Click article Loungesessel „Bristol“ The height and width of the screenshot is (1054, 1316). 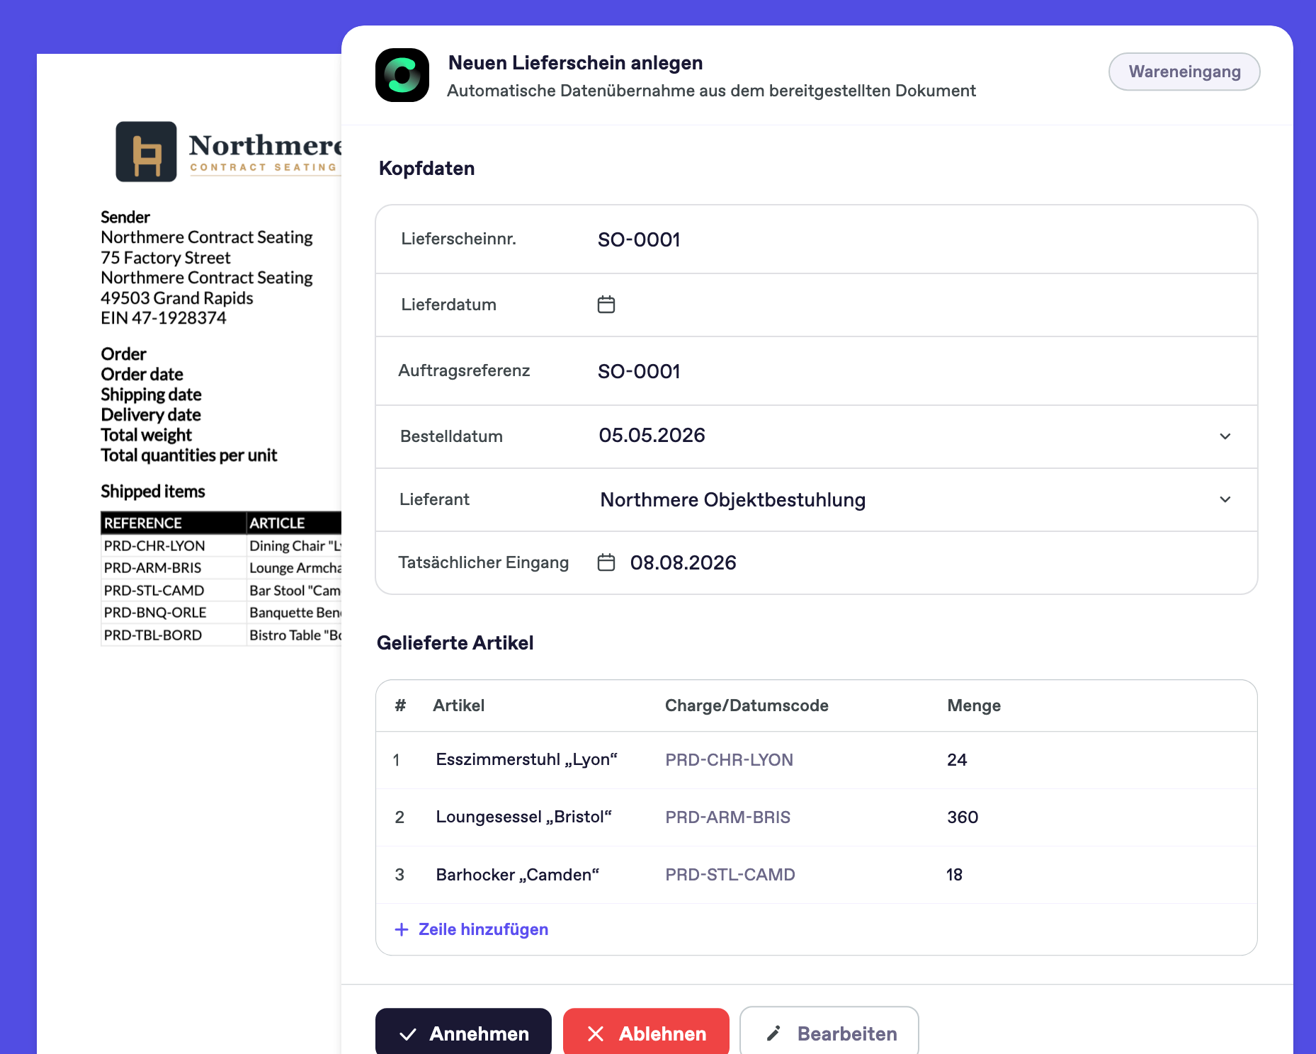524,817
